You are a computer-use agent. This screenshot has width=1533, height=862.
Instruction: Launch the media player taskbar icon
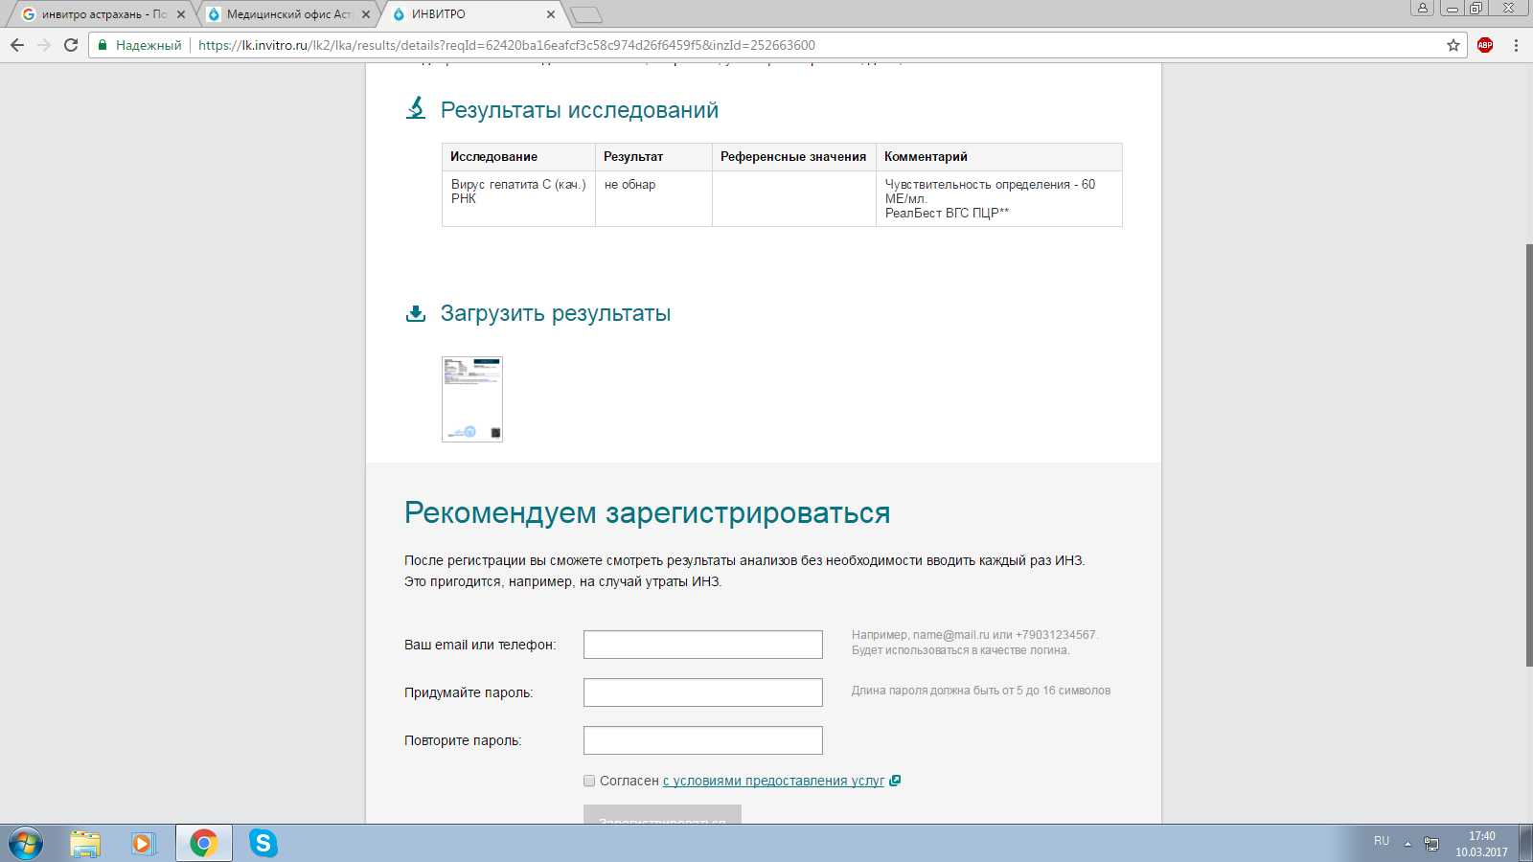(143, 843)
